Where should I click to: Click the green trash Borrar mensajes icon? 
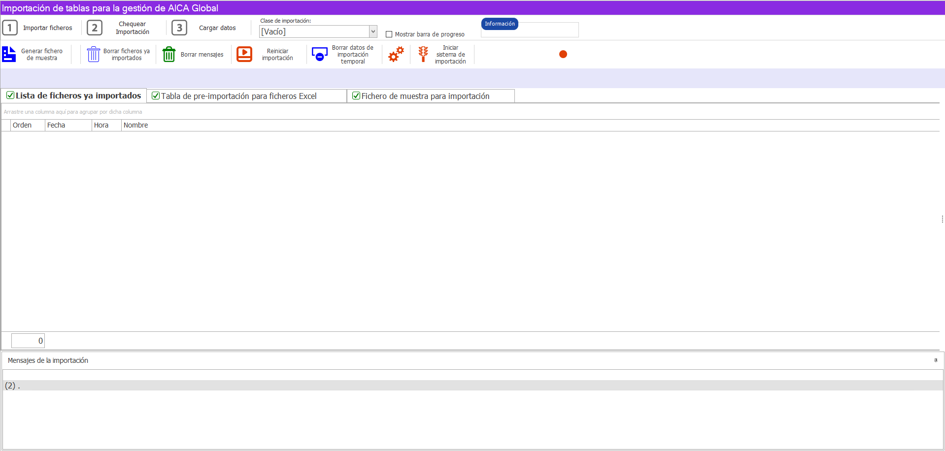pos(169,54)
